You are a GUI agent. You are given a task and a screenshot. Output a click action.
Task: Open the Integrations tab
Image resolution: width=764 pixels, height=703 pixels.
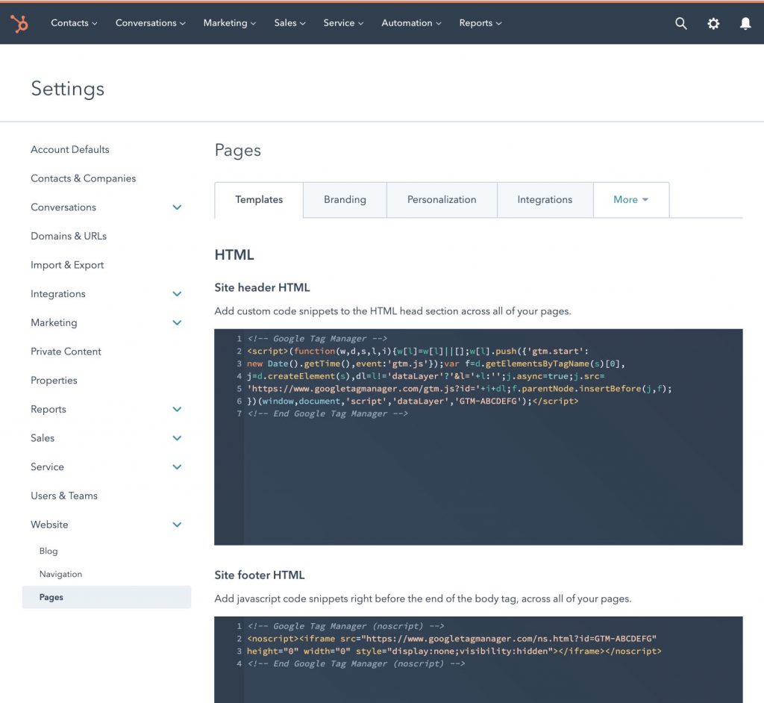[x=545, y=199]
